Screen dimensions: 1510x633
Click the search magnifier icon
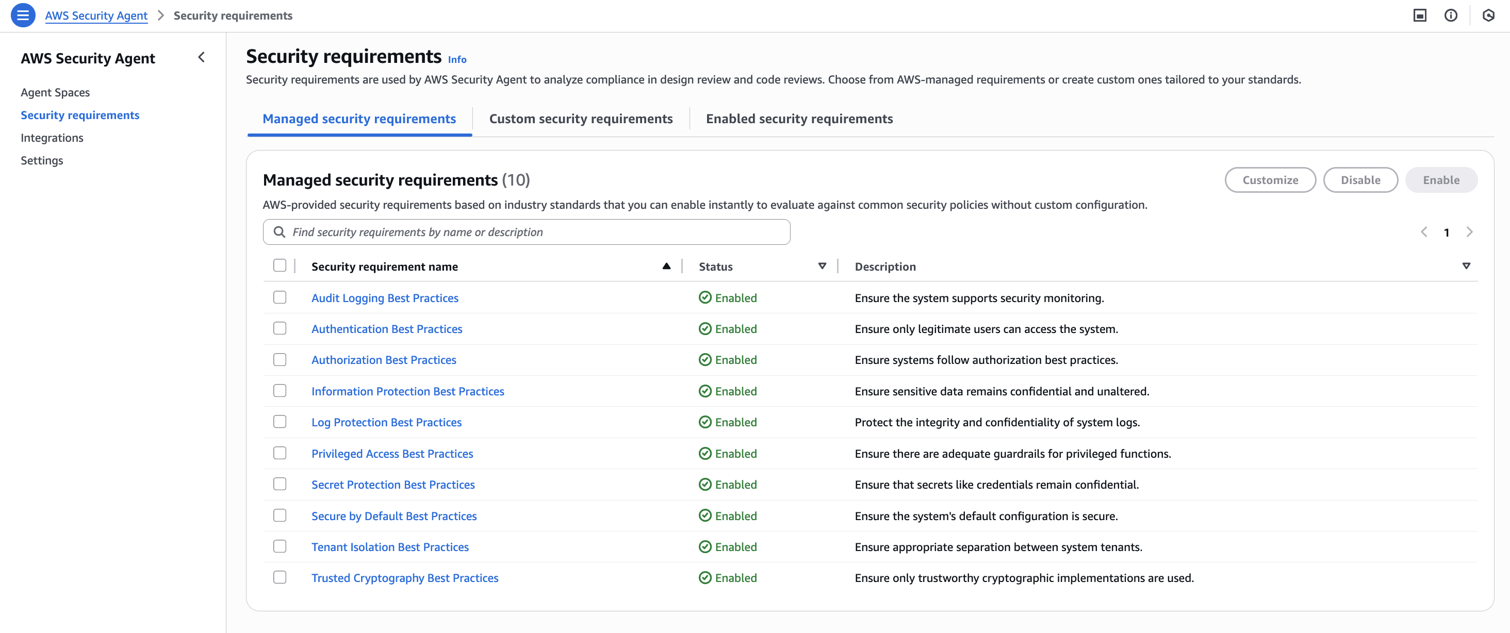[280, 232]
